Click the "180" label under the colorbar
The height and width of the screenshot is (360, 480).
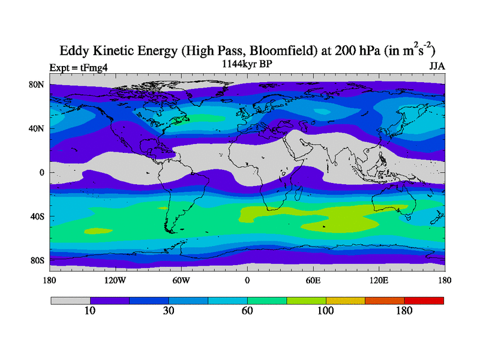404,311
